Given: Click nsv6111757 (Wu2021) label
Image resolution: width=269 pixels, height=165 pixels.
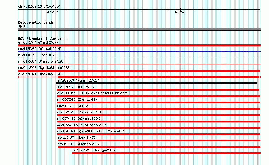Looking at the screenshot, I should (74, 106).
